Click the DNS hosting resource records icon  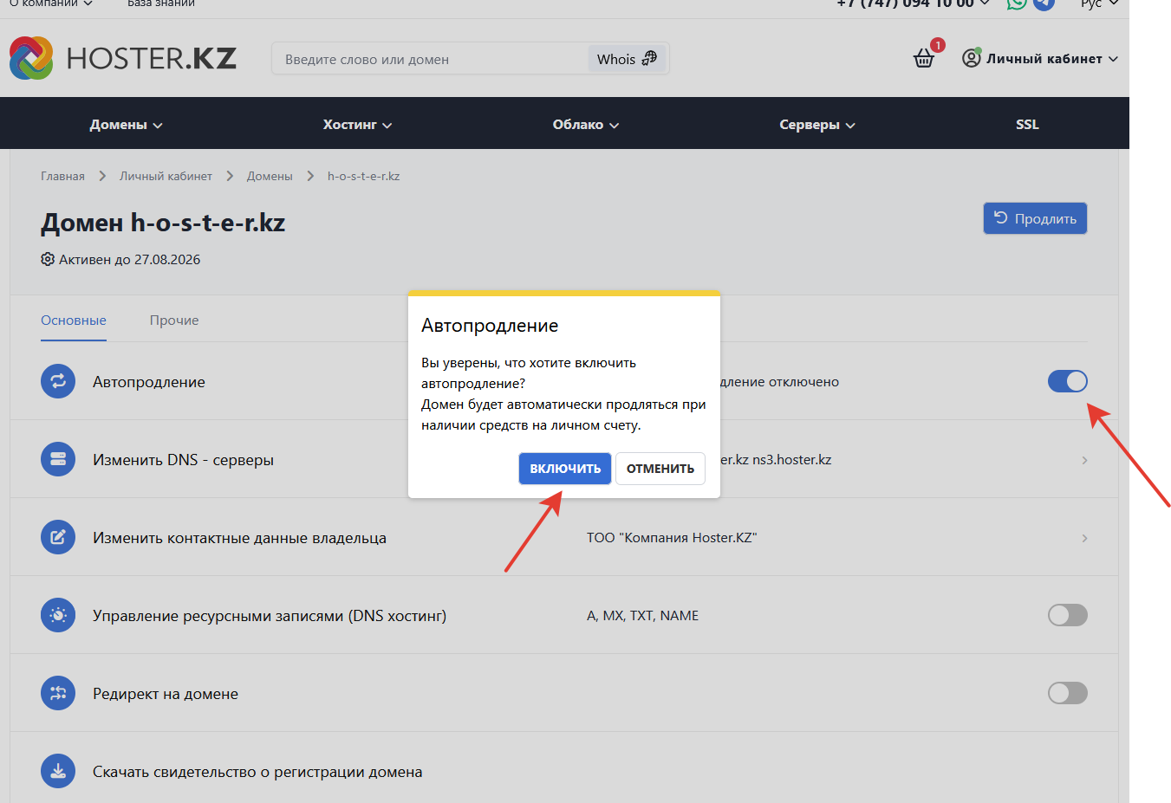pos(58,615)
